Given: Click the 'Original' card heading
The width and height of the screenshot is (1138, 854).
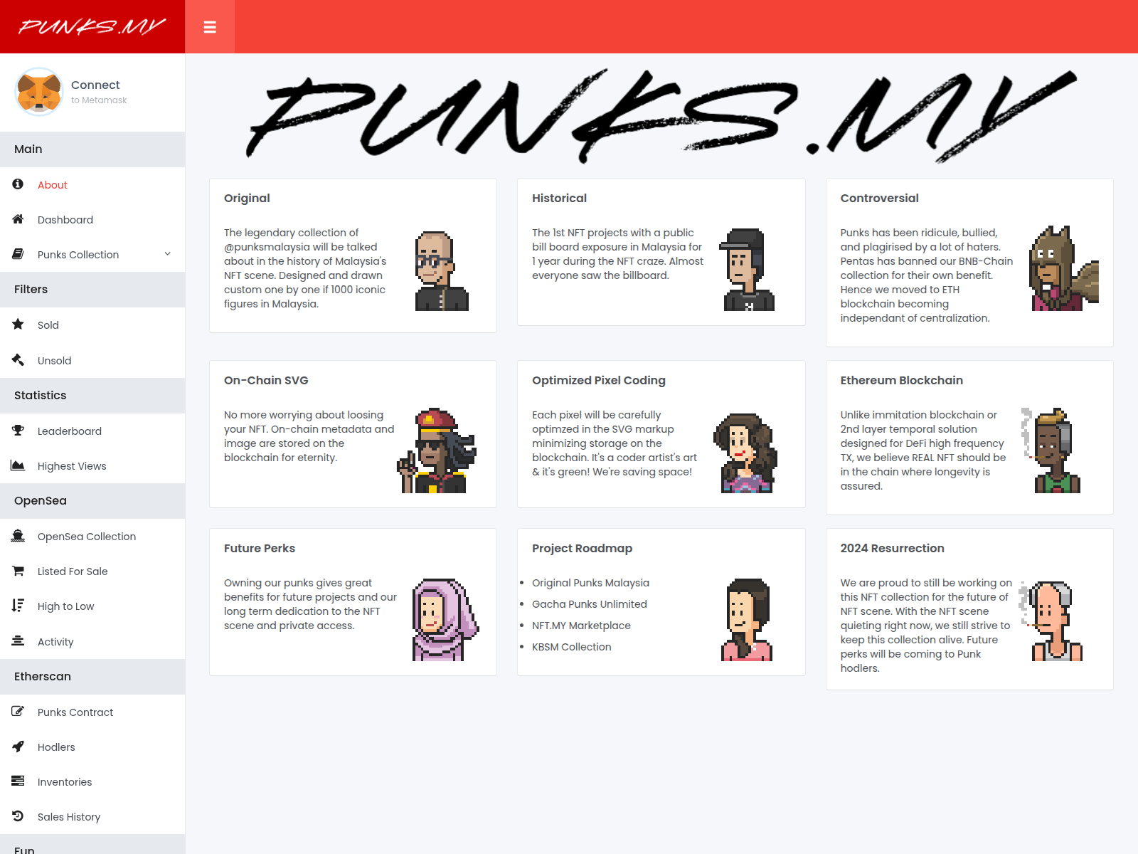Looking at the screenshot, I should [x=247, y=198].
